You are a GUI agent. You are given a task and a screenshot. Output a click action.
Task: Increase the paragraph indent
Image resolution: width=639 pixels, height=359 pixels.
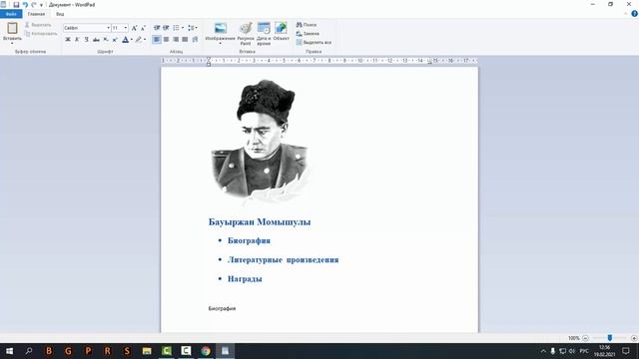click(167, 28)
